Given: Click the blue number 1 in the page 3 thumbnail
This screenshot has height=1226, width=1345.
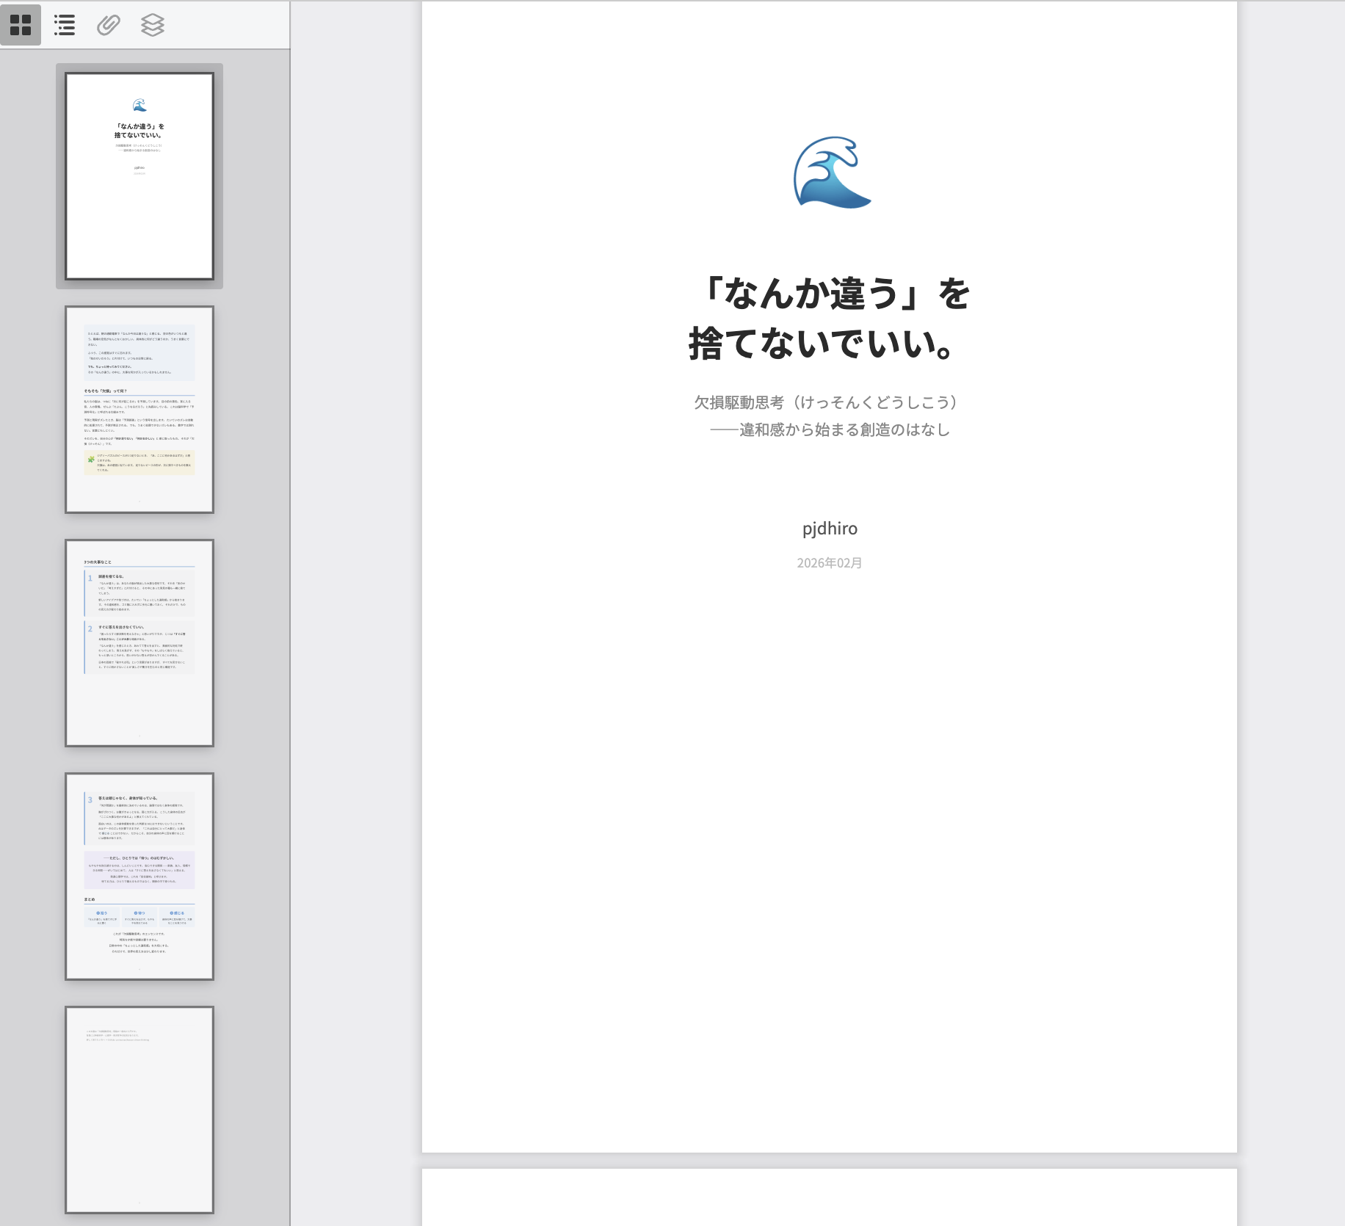Looking at the screenshot, I should [x=90, y=578].
